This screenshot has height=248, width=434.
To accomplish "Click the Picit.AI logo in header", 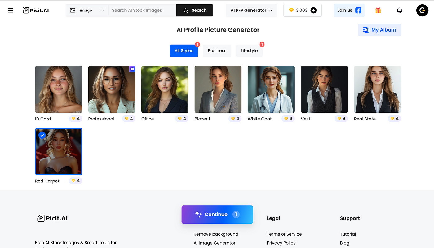I will tap(36, 10).
